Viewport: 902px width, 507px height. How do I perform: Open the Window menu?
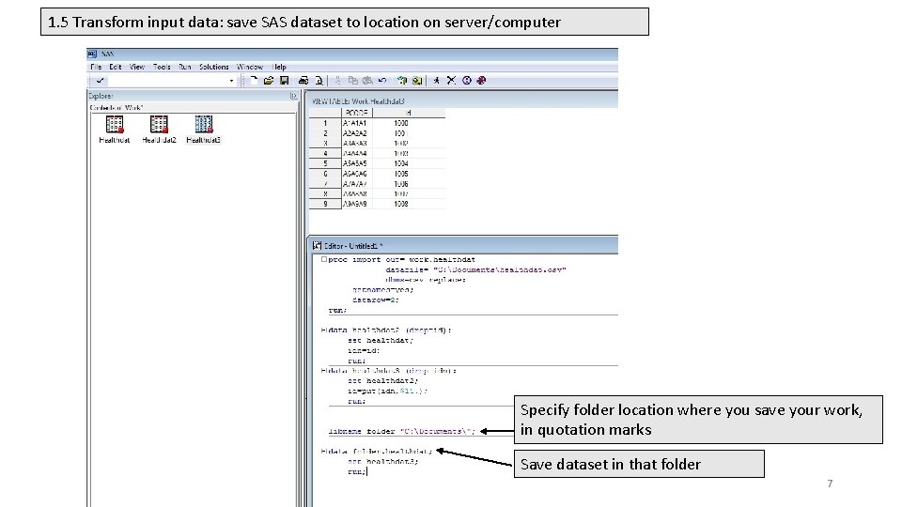pyautogui.click(x=250, y=67)
